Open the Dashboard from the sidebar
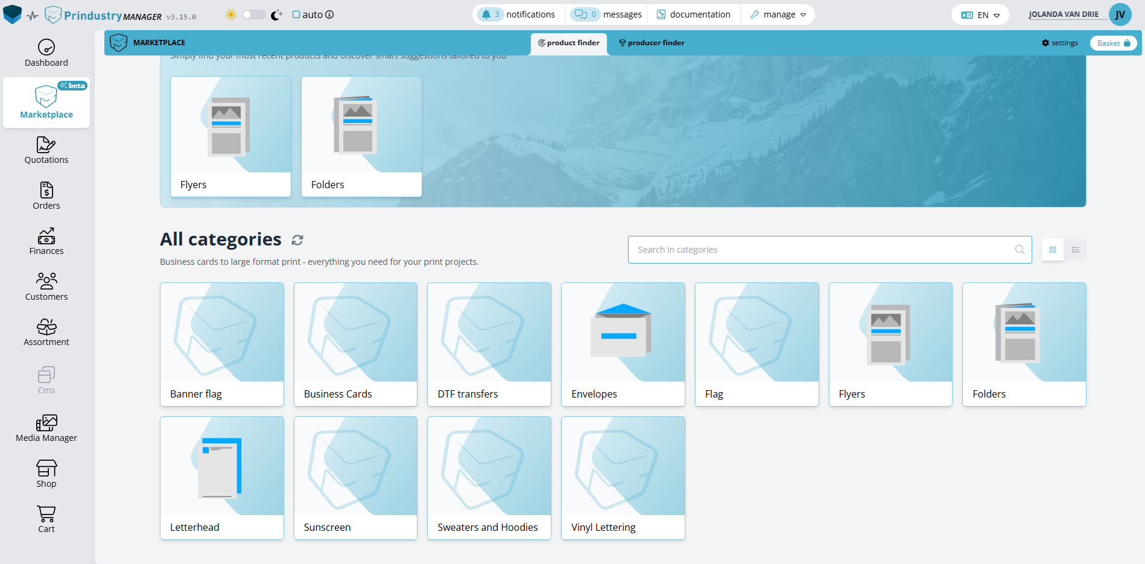 pos(46,52)
